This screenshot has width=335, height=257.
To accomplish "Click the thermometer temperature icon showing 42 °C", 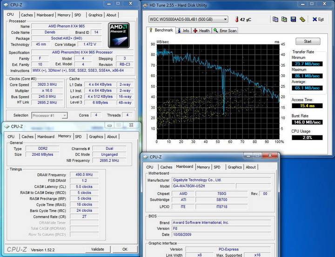I will (237, 19).
